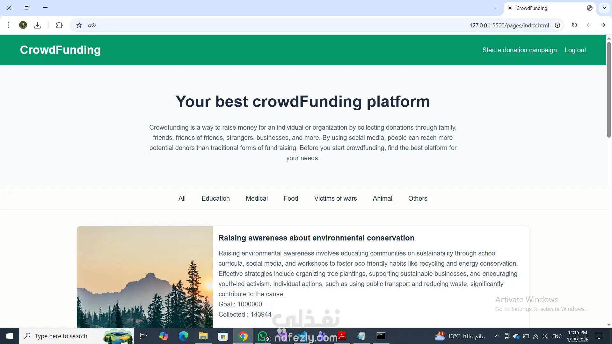Open the browser three-dot menu
The width and height of the screenshot is (612, 344).
click(9, 25)
